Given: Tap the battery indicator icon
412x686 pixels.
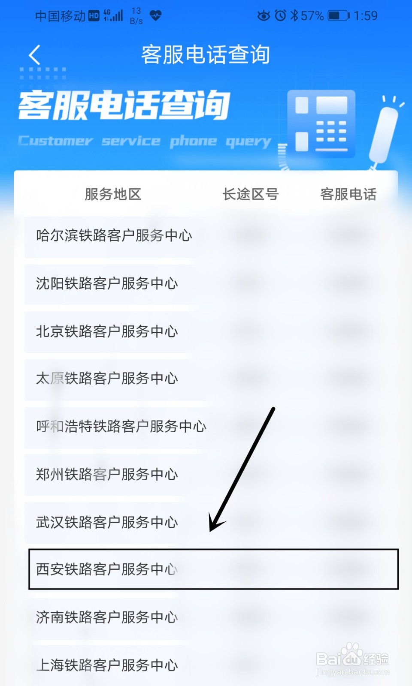Looking at the screenshot, I should (339, 16).
